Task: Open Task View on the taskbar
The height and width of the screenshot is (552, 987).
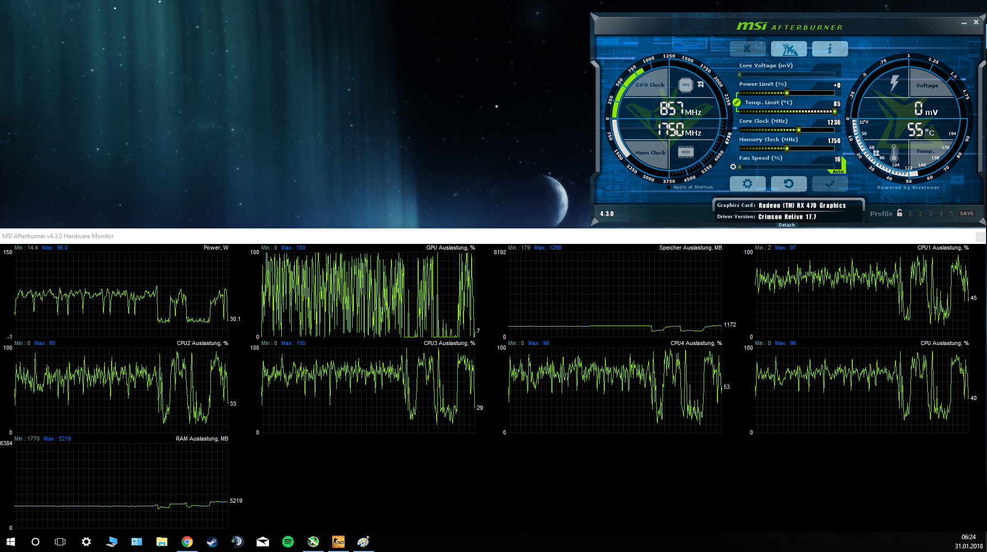Action: 60,542
